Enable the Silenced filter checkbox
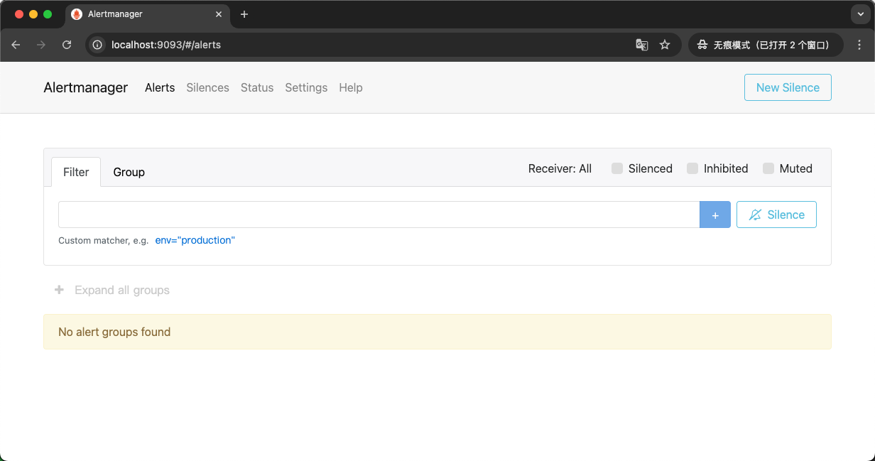Screen dimensions: 875x461 [616, 168]
